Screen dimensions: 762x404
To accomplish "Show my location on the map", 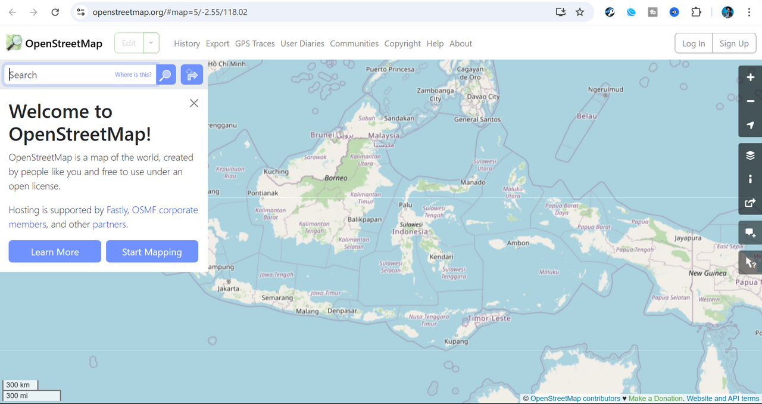I will click(x=750, y=125).
